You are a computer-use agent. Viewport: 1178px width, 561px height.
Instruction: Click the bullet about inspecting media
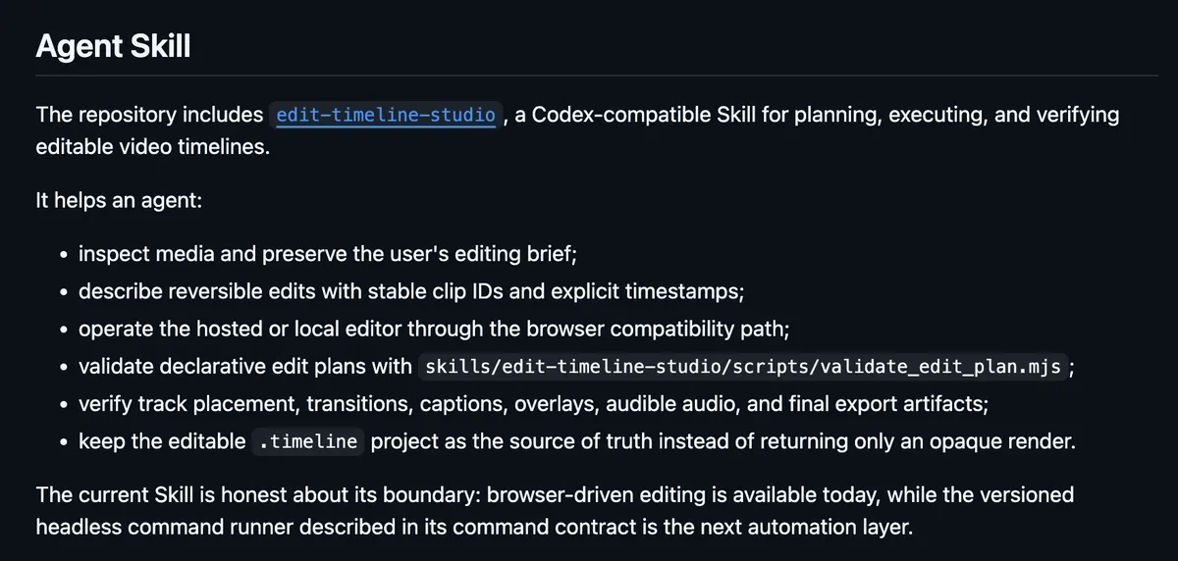coord(327,254)
